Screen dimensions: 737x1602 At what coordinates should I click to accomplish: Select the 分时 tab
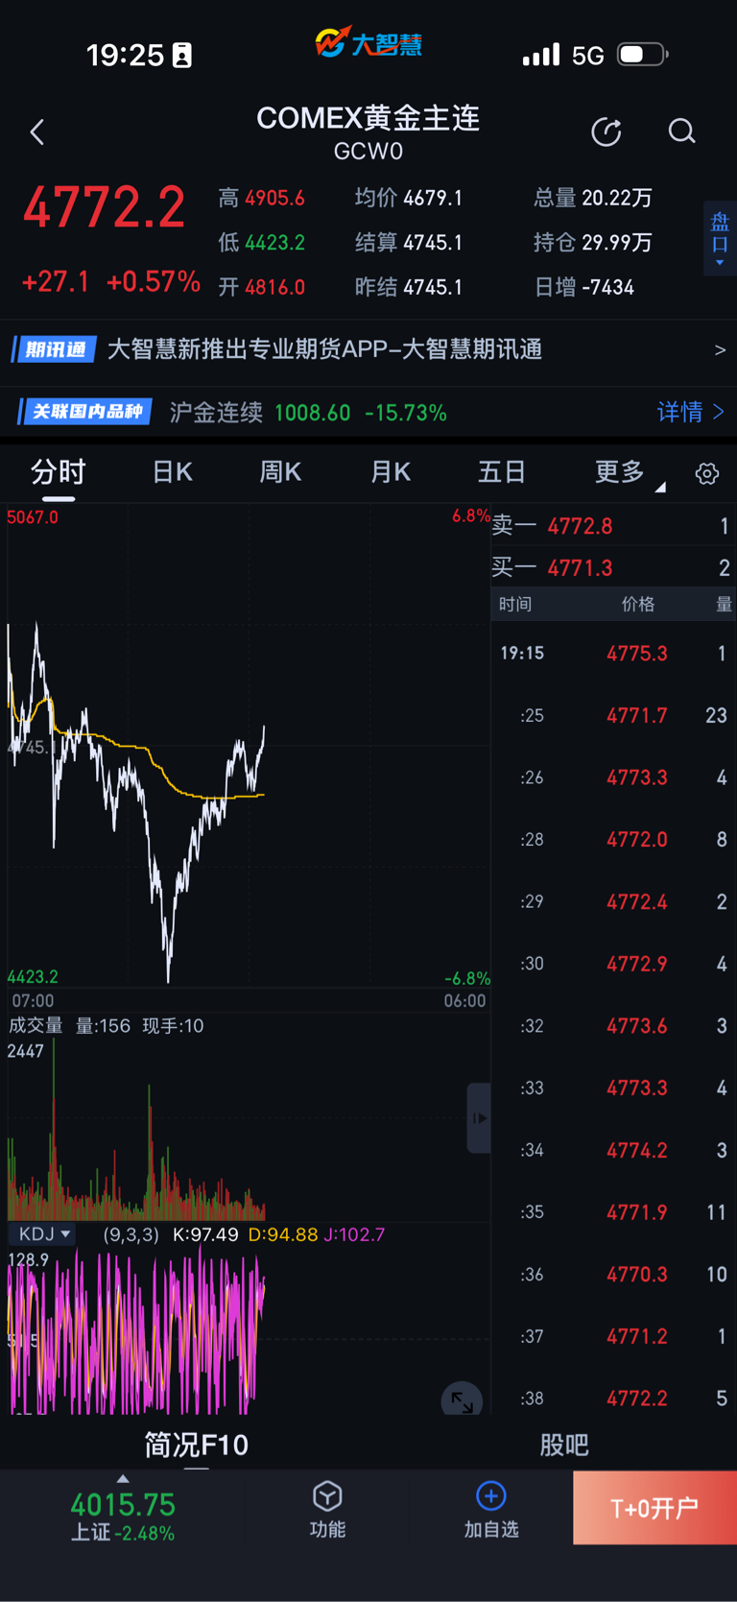click(59, 472)
